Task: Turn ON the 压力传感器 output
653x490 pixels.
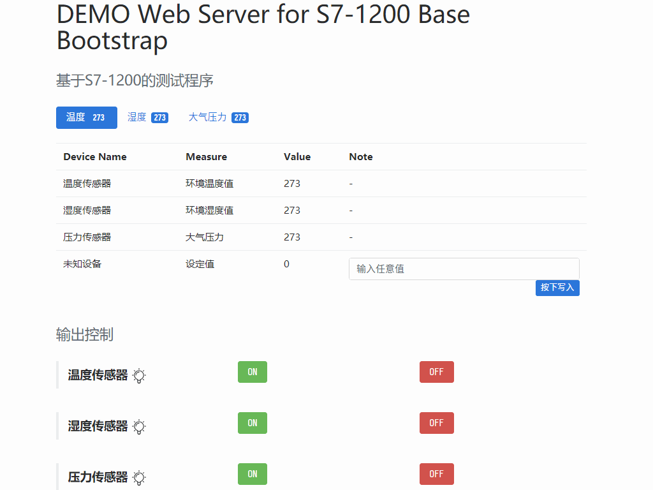Action: [253, 474]
